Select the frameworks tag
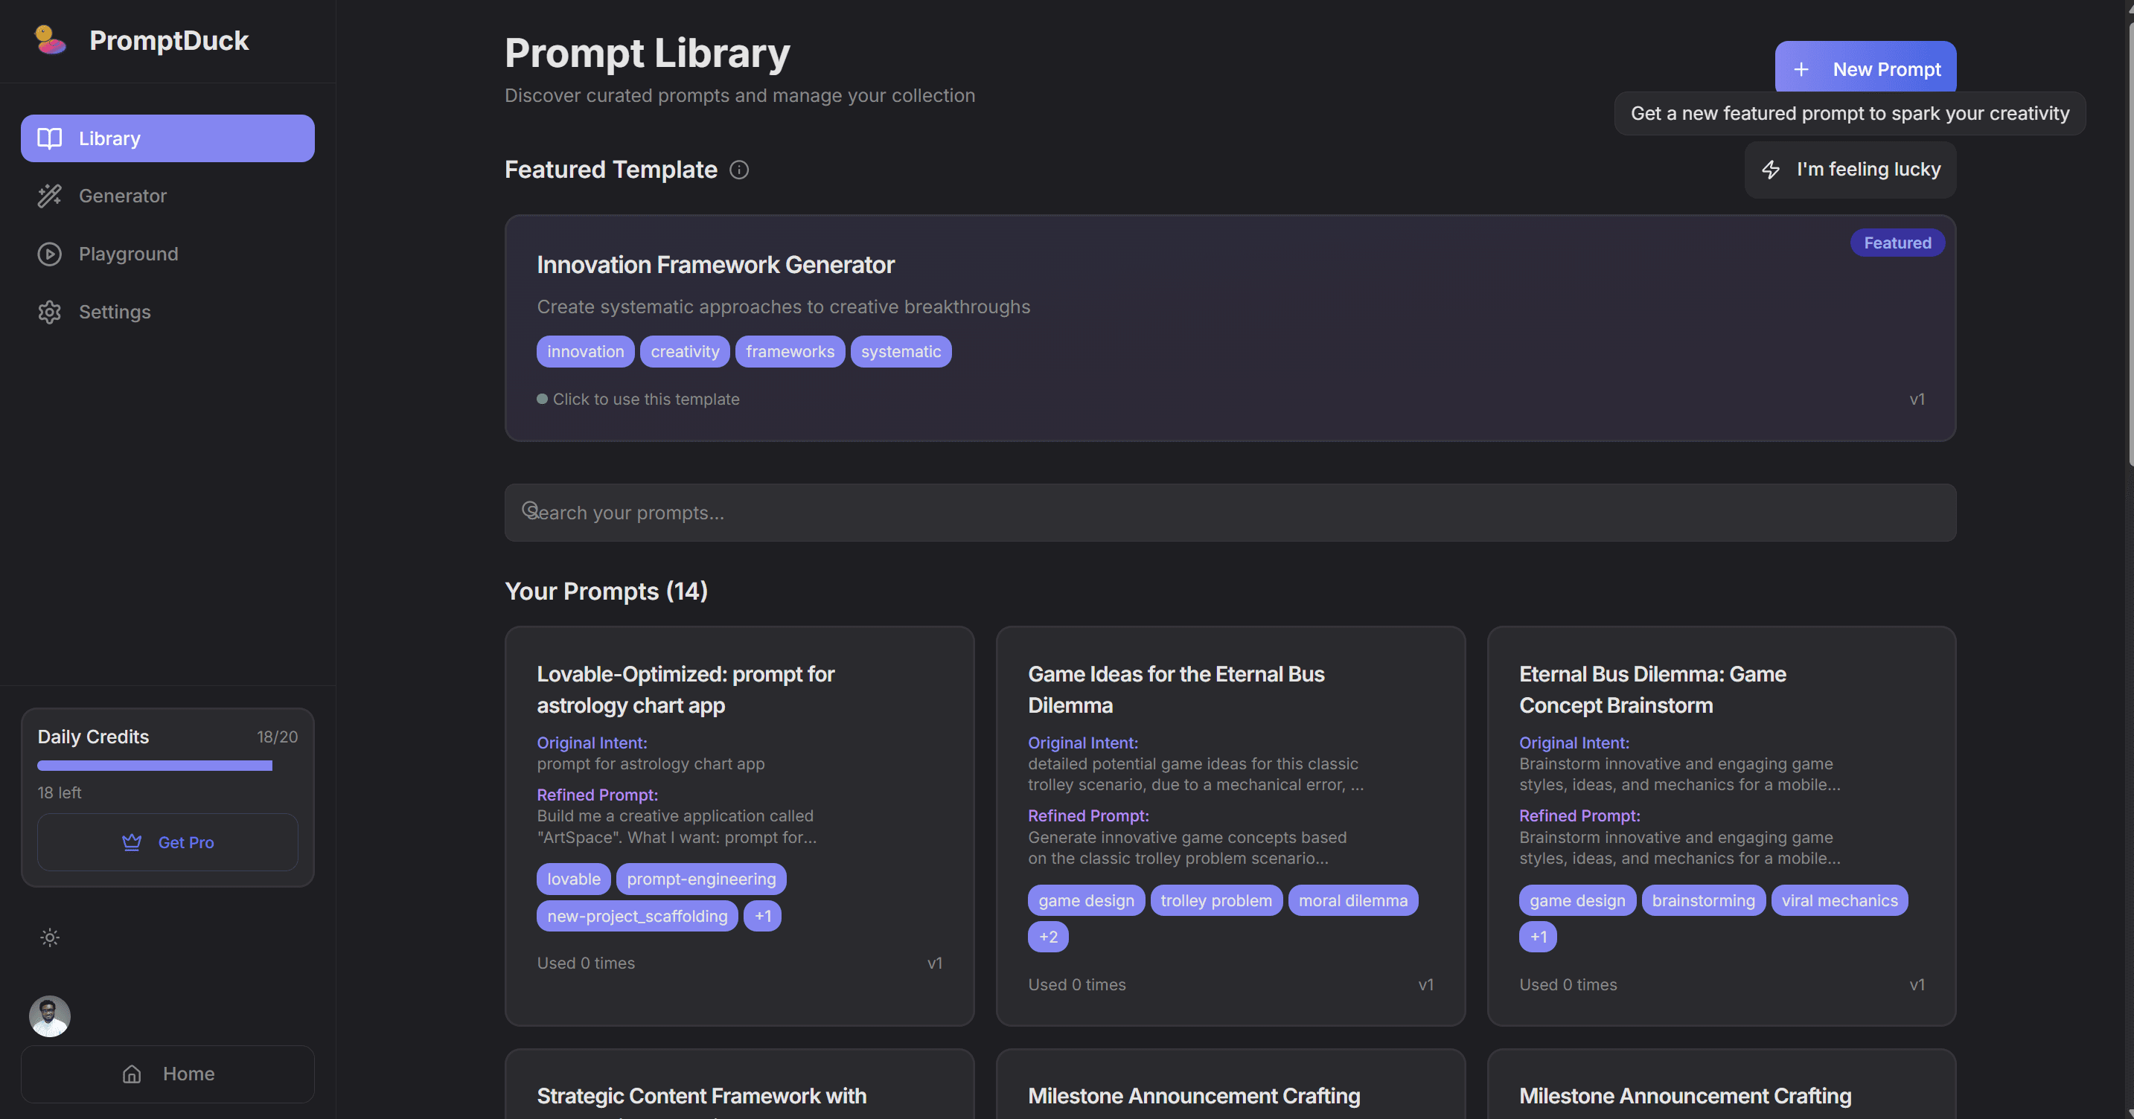The image size is (2134, 1119). tap(790, 351)
